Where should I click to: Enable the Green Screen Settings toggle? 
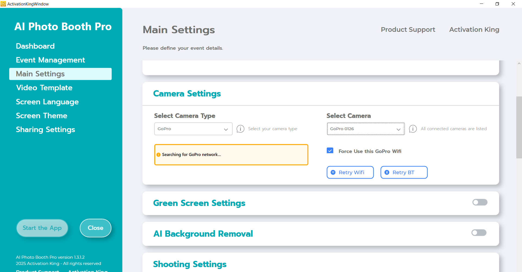tap(480, 202)
